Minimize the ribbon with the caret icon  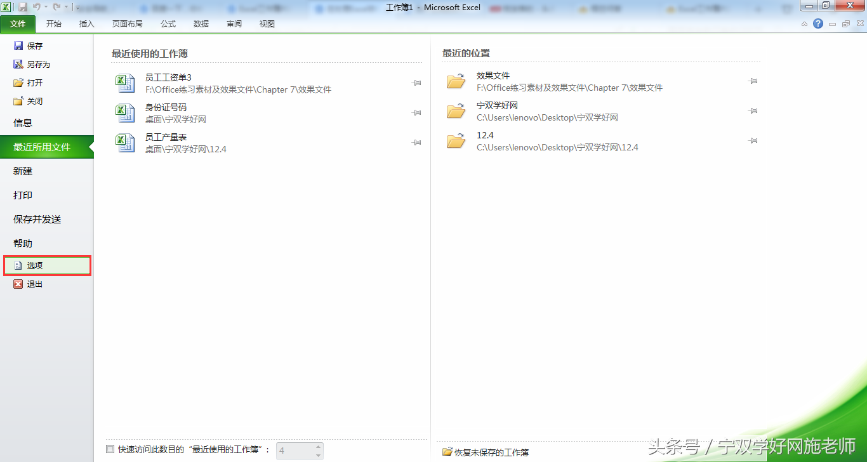(804, 24)
